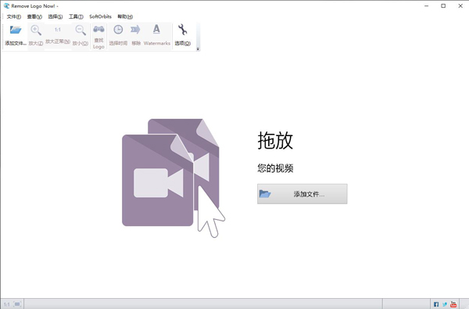Open the SoftOrbits menu
The height and width of the screenshot is (309, 469).
point(100,16)
